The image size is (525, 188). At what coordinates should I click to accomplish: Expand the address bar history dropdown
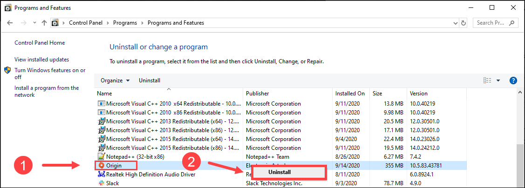click(x=456, y=23)
